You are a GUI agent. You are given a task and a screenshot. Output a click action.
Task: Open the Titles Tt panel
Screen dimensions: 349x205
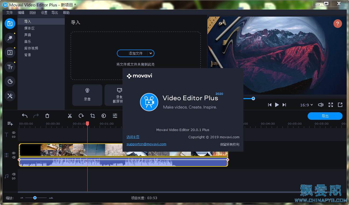click(x=10, y=67)
